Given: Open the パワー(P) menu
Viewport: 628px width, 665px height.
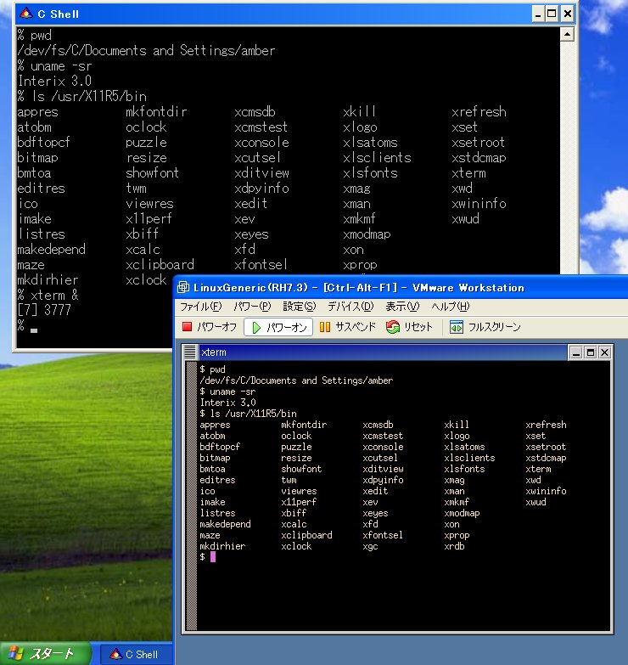Looking at the screenshot, I should 252,307.
